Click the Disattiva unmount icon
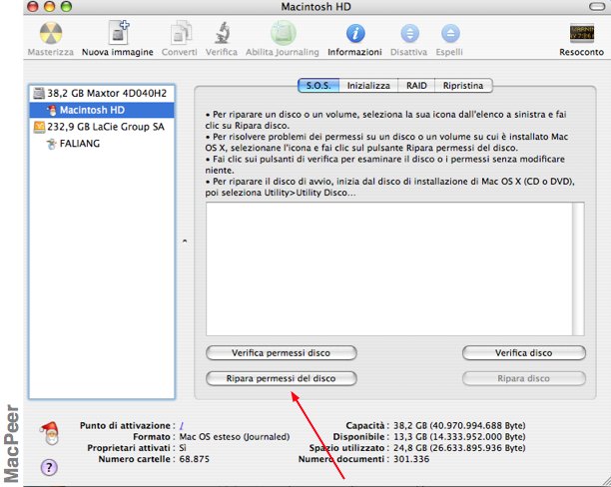Image resolution: width=611 pixels, height=487 pixels. 409,34
